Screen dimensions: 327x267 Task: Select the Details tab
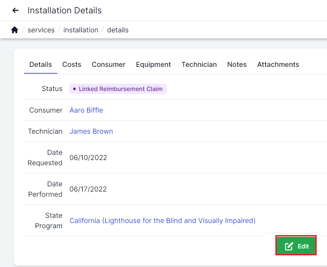[40, 64]
